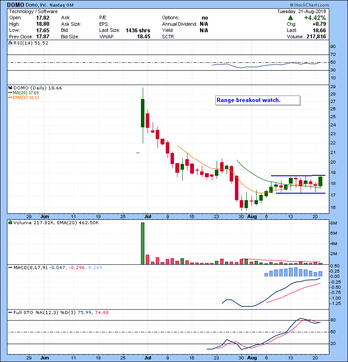Click the 'Ask Size:' label

[71, 24]
